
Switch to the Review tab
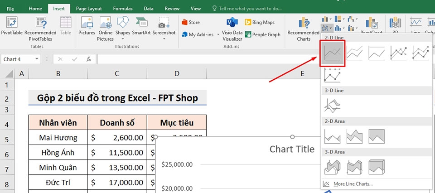(x=172, y=9)
